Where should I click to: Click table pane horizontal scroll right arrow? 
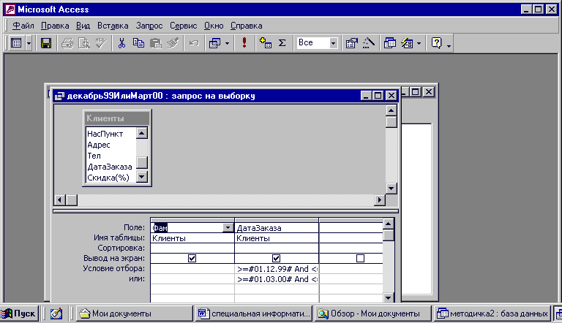(380, 199)
